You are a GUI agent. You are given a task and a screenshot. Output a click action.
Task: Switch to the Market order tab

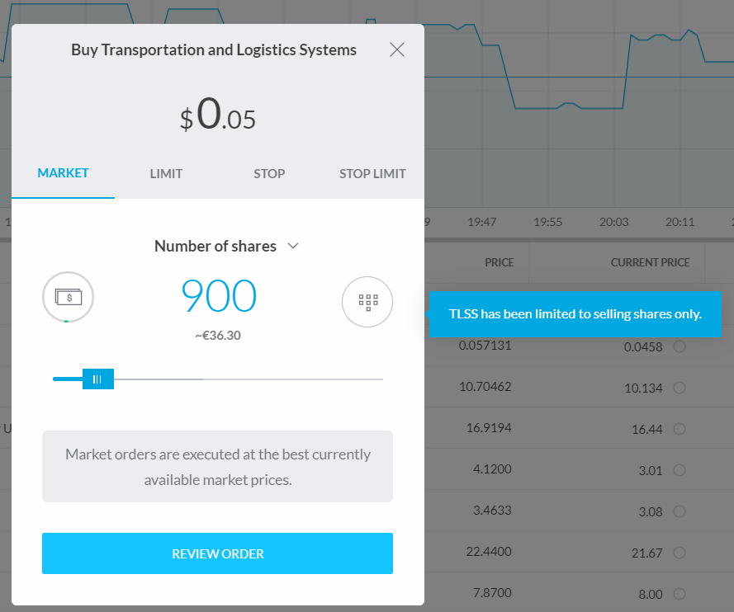tap(63, 173)
